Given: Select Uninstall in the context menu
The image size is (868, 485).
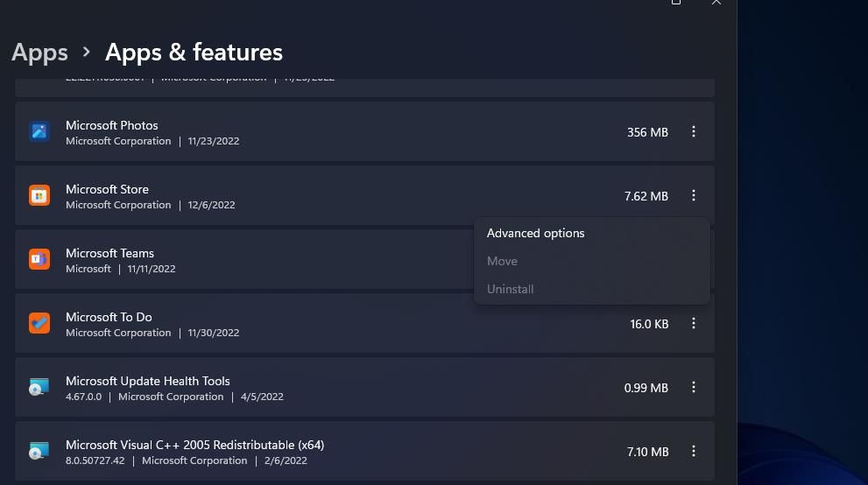Looking at the screenshot, I should [x=510, y=290].
